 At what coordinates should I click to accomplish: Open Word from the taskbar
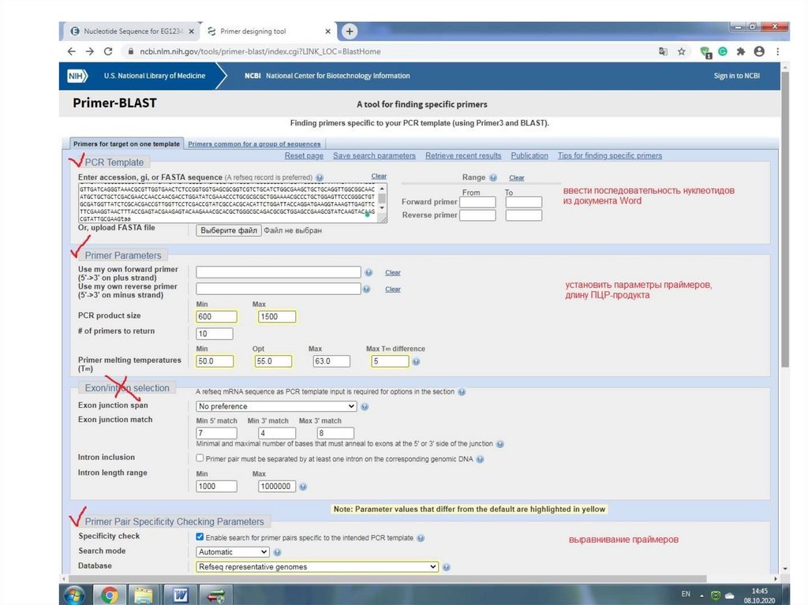point(180,596)
